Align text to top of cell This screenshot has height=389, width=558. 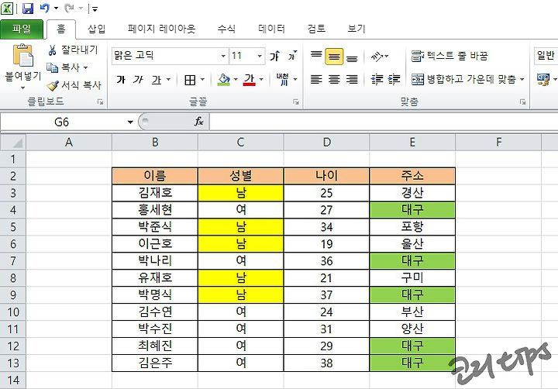tap(316, 56)
